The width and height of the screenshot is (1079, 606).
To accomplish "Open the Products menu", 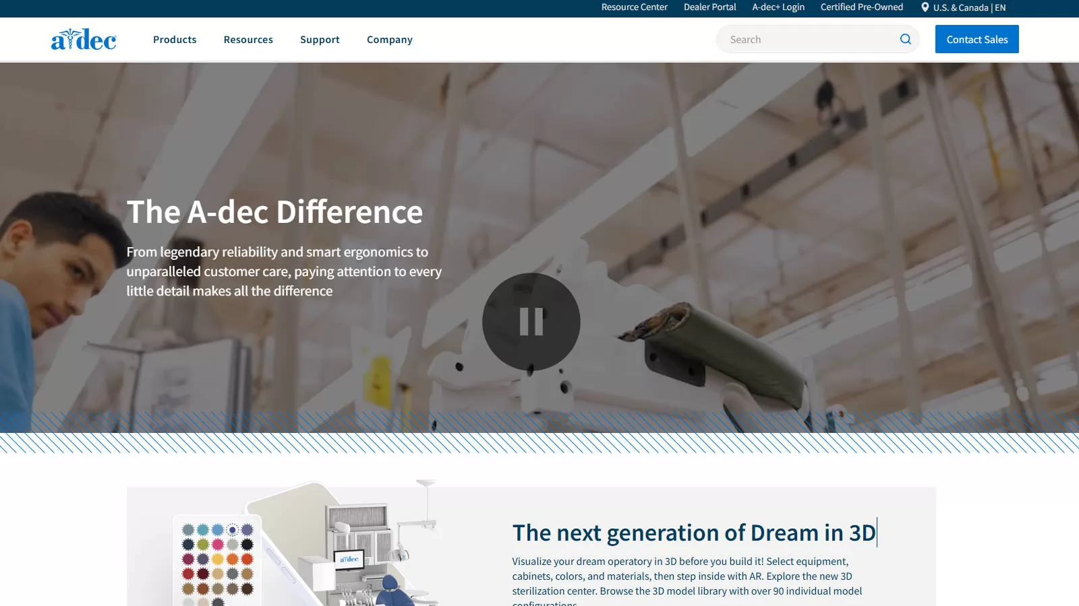I will coord(175,40).
